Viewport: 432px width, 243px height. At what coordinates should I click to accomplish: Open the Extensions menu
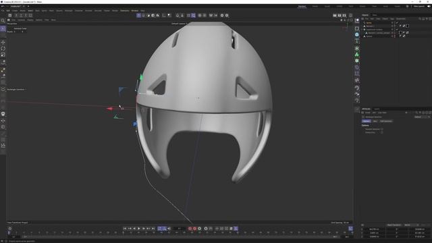[x=124, y=11]
